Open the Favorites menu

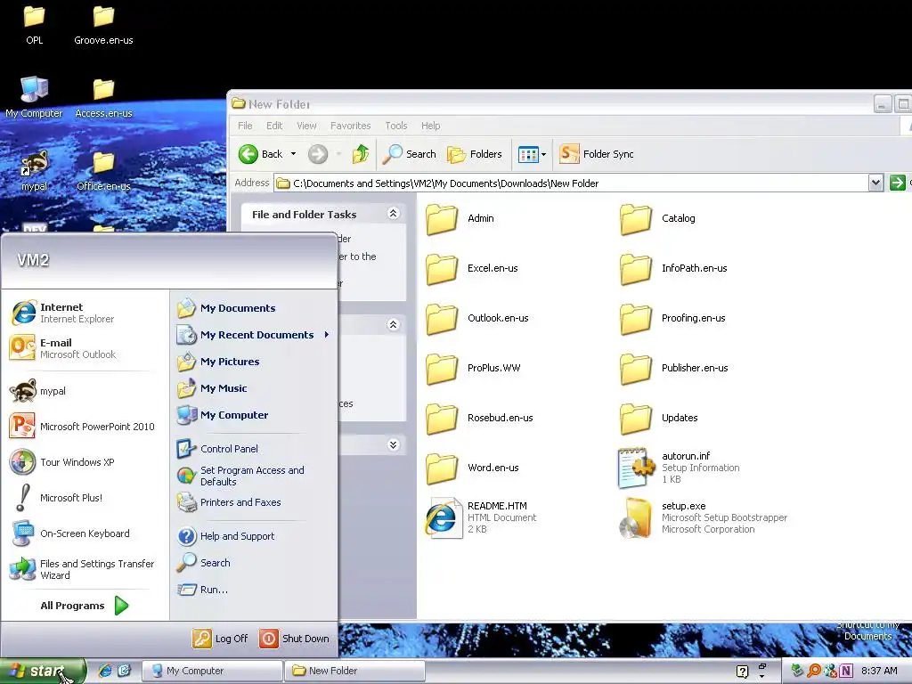(x=350, y=126)
